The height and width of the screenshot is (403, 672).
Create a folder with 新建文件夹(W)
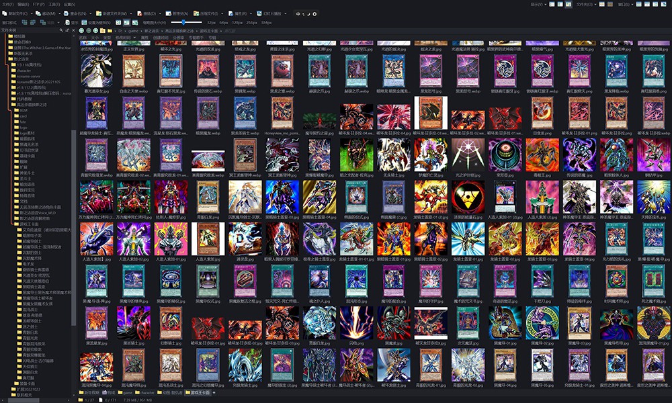[x=112, y=13]
